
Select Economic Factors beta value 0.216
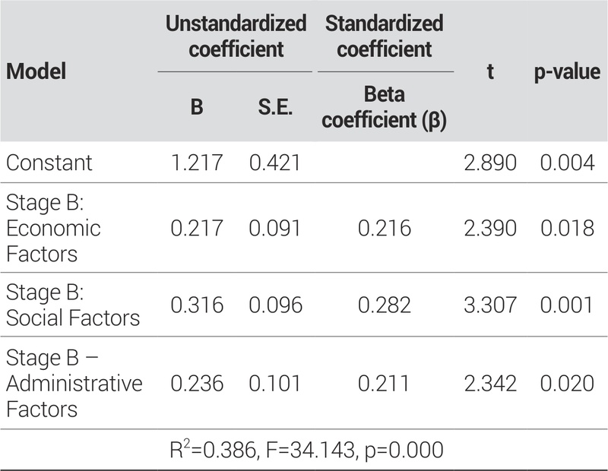384,228
